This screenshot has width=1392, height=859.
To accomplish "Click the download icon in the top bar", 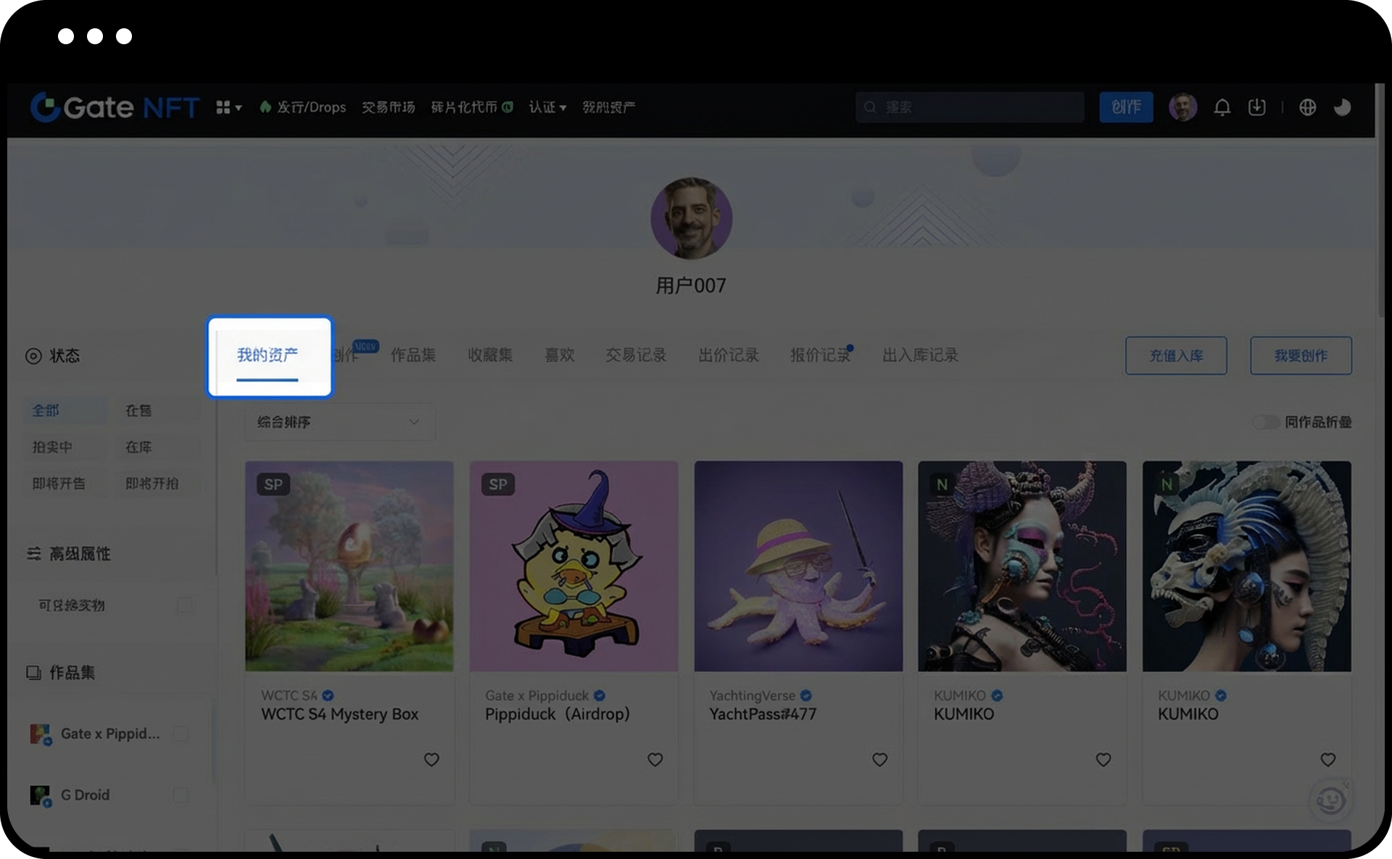I will 1256,107.
